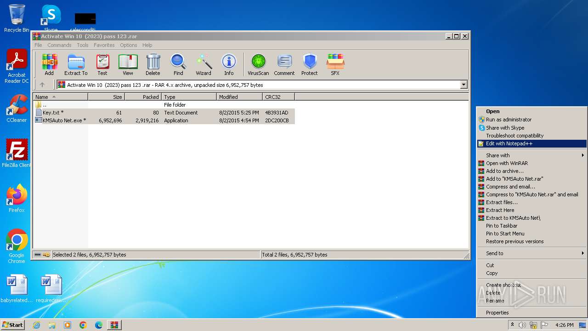The width and height of the screenshot is (588, 331).
Task: Open the Tools menu
Action: 83,45
